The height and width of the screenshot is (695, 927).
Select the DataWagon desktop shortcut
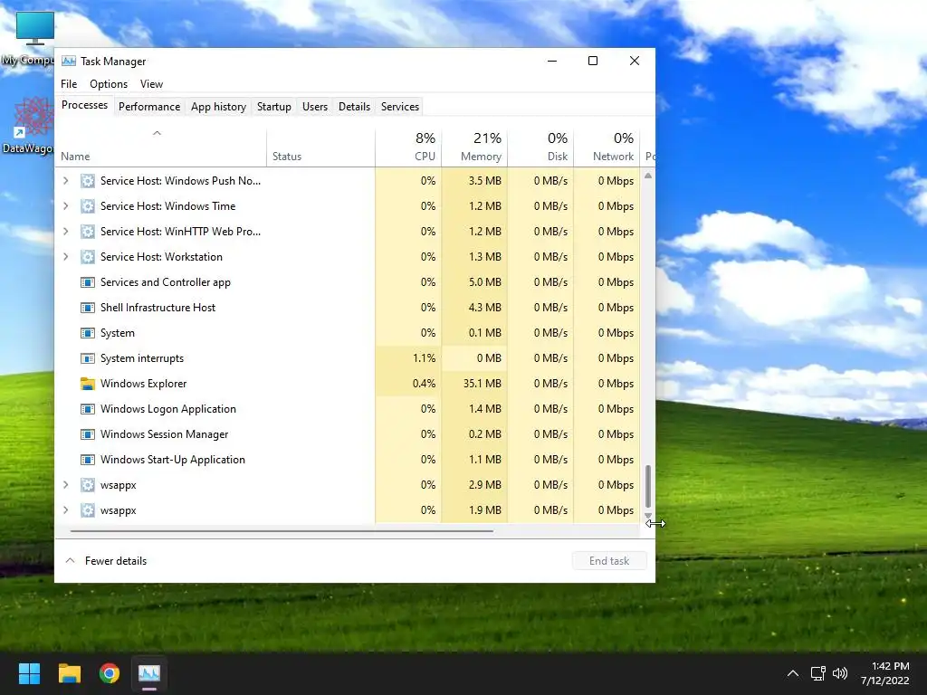(x=28, y=126)
